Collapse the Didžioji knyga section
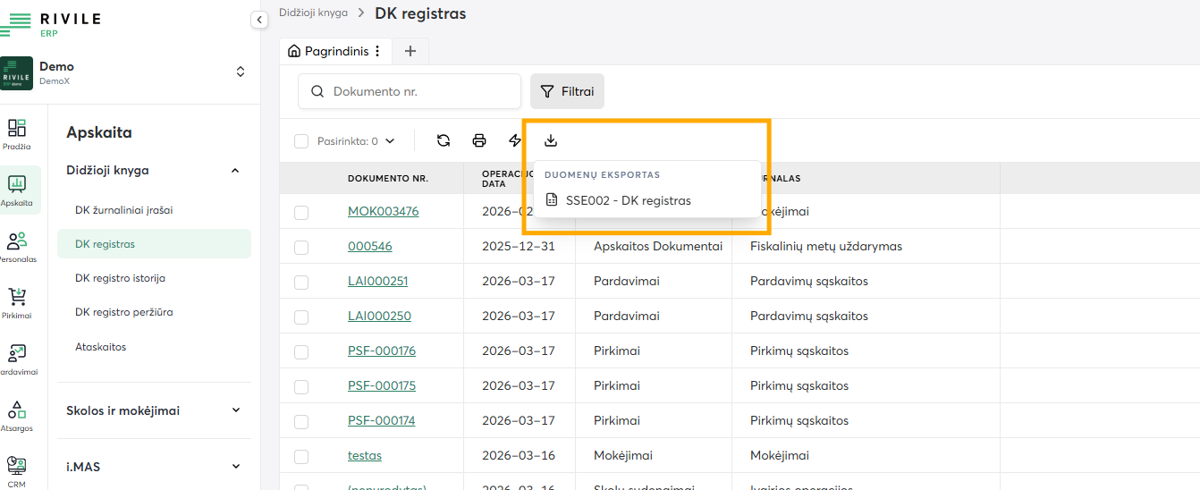 236,170
